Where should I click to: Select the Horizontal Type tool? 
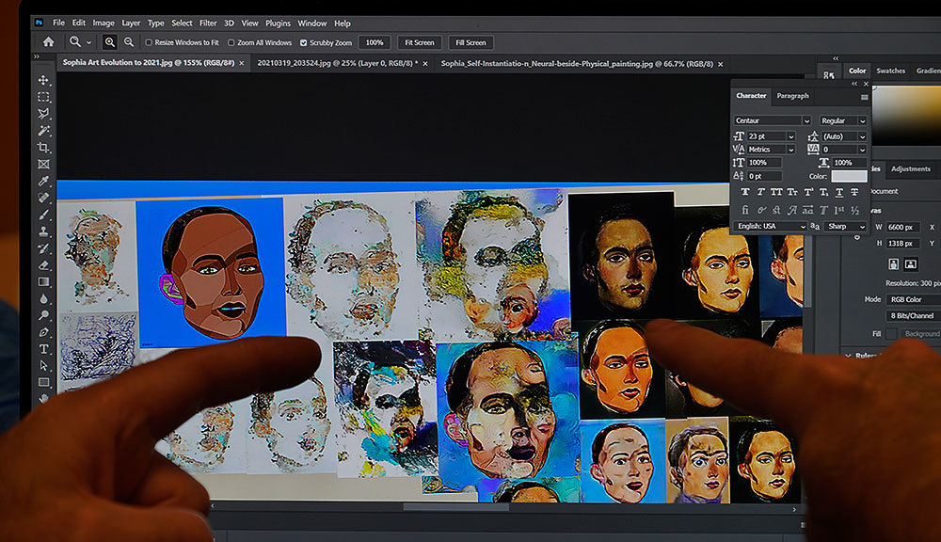(43, 349)
